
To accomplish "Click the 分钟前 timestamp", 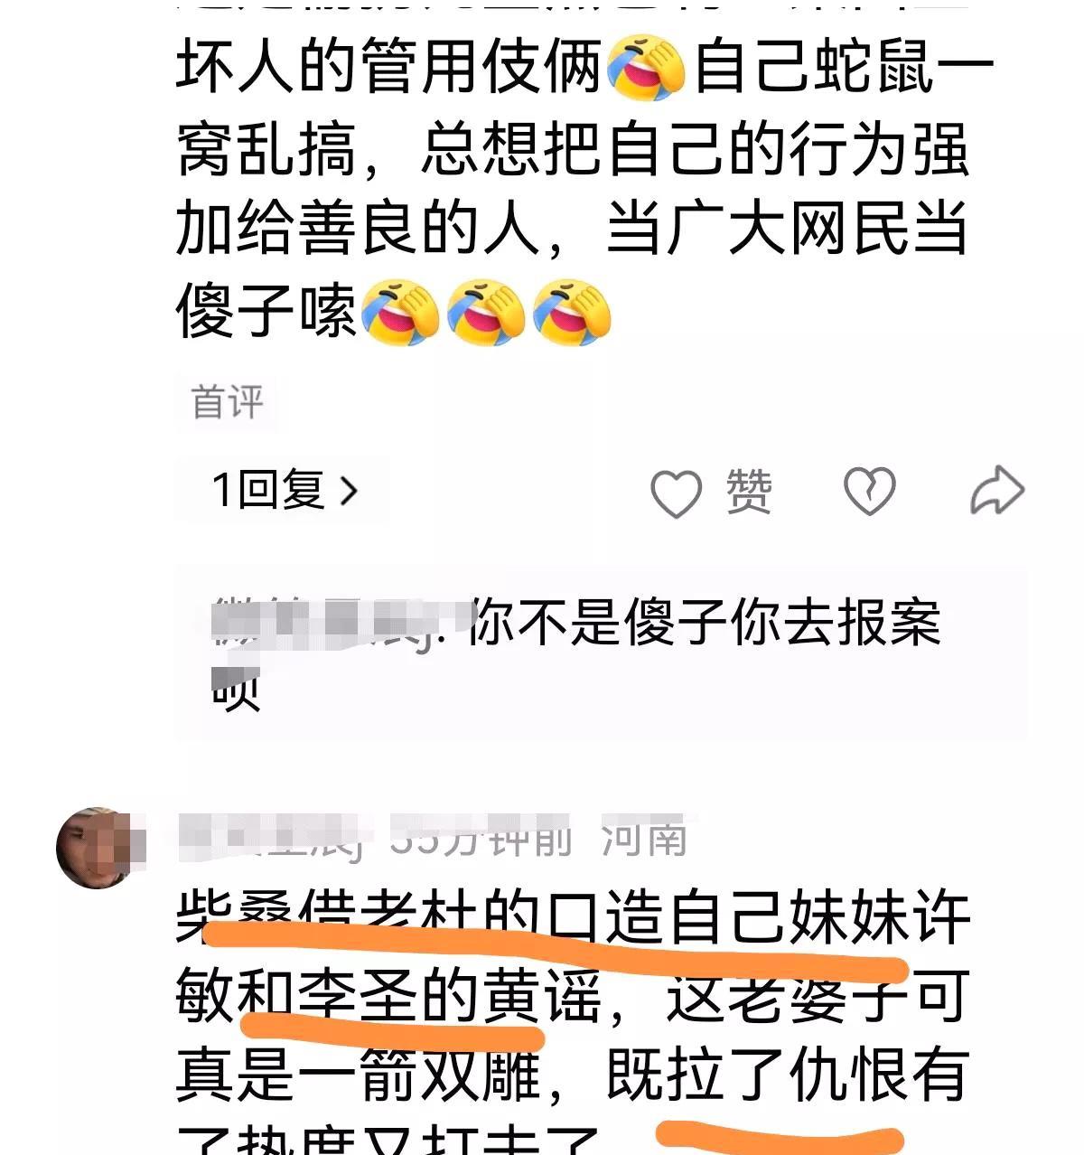I will click(481, 839).
